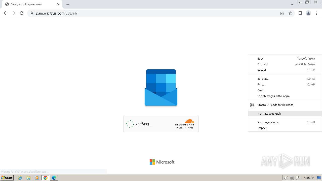Toggle the side panel icon
The image size is (322, 181).
point(300,13)
